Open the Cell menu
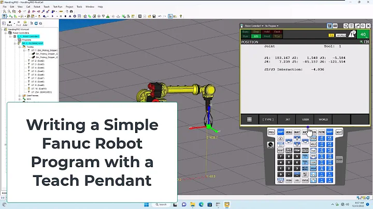Screen dimensions: 373x209 coord(28,7)
